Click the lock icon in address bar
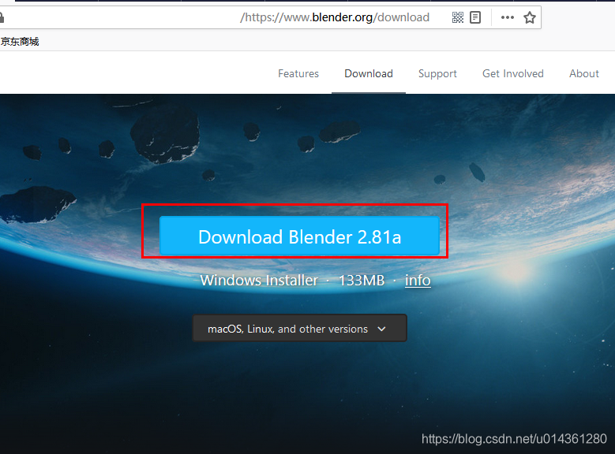Viewport: 615px width, 454px height. [x=1, y=17]
